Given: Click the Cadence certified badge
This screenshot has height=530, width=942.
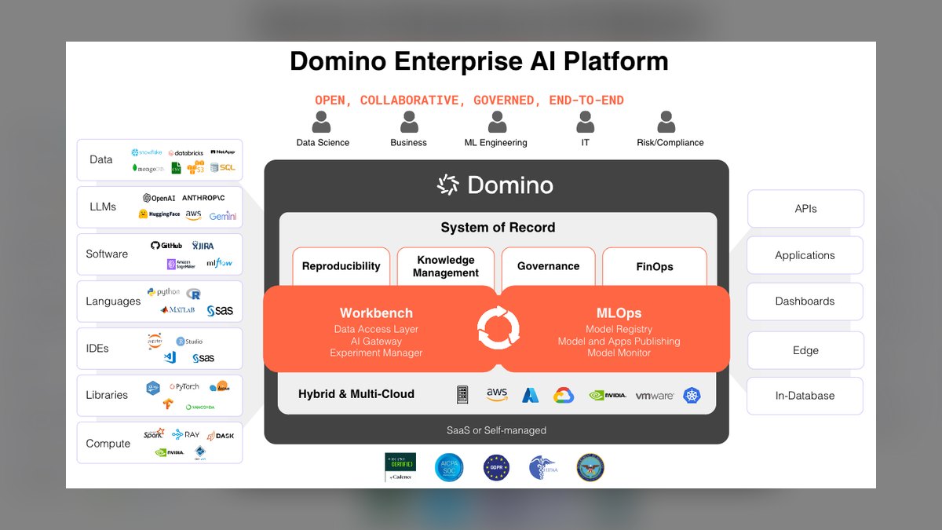Looking at the screenshot, I should [x=400, y=467].
